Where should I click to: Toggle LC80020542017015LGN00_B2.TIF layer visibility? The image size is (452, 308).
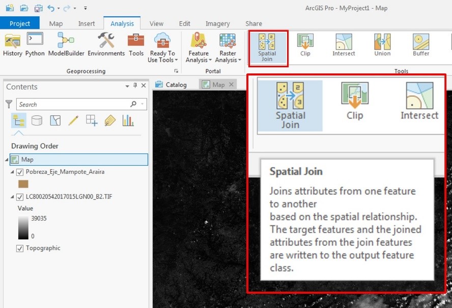(x=20, y=197)
